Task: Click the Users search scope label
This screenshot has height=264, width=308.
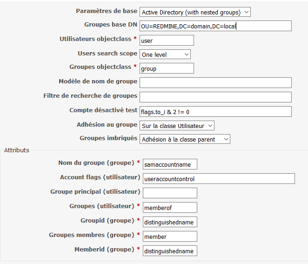Action: point(107,53)
